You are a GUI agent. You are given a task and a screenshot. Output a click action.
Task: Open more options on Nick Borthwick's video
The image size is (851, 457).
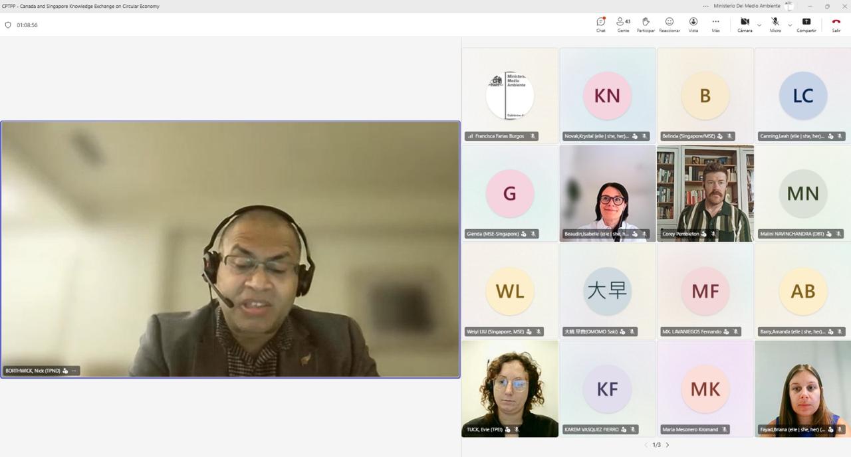coord(74,371)
